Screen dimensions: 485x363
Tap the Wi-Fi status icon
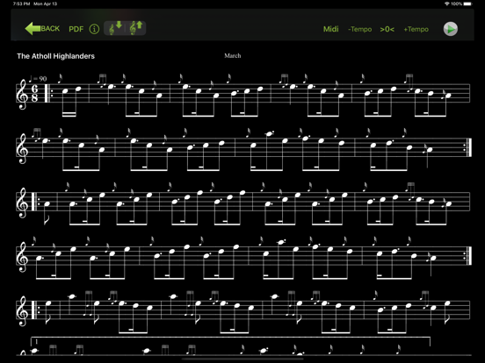446,4
